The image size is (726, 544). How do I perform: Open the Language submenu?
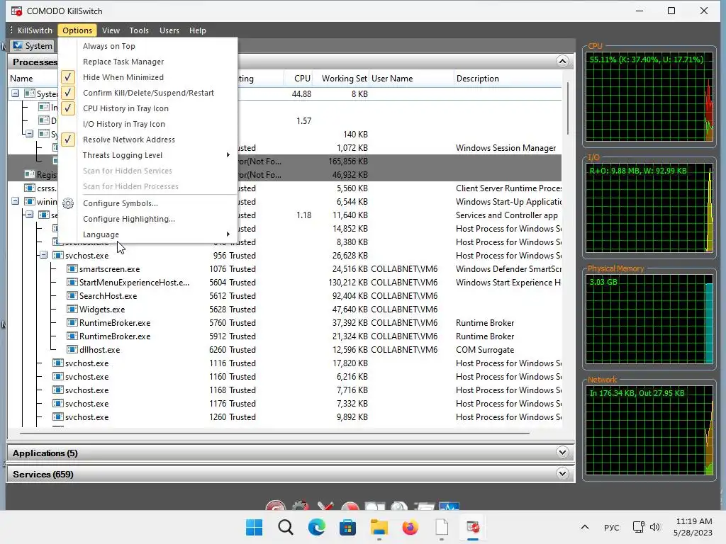147,234
